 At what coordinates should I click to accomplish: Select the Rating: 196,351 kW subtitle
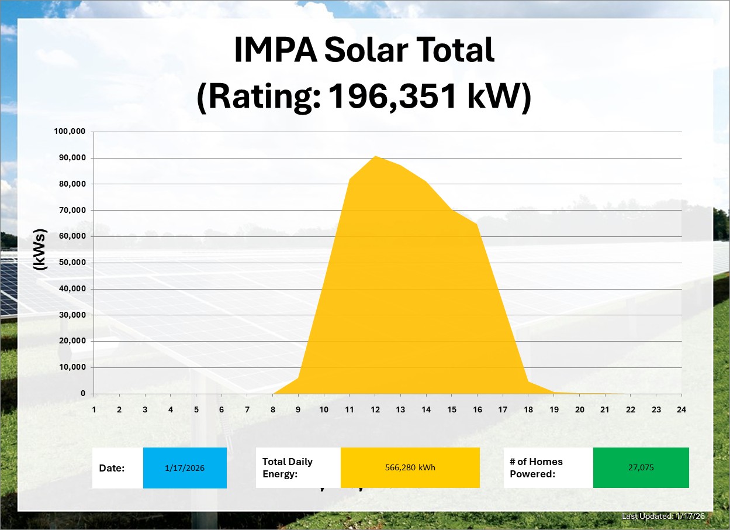[x=364, y=97]
